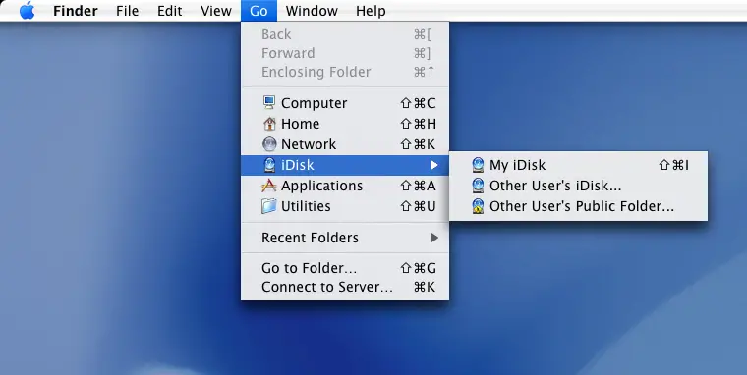Screen dimensions: 747x375
Task: Click the Applications 'A' icon
Action: tap(269, 186)
